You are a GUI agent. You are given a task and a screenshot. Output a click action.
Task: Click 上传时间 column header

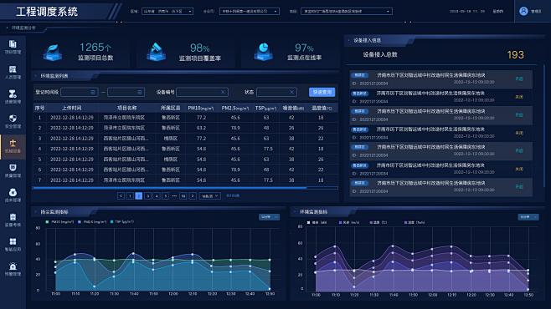72,108
